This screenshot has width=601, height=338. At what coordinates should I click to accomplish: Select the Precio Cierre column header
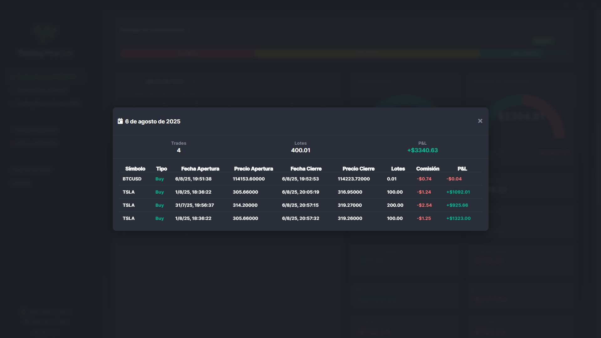[358, 169]
